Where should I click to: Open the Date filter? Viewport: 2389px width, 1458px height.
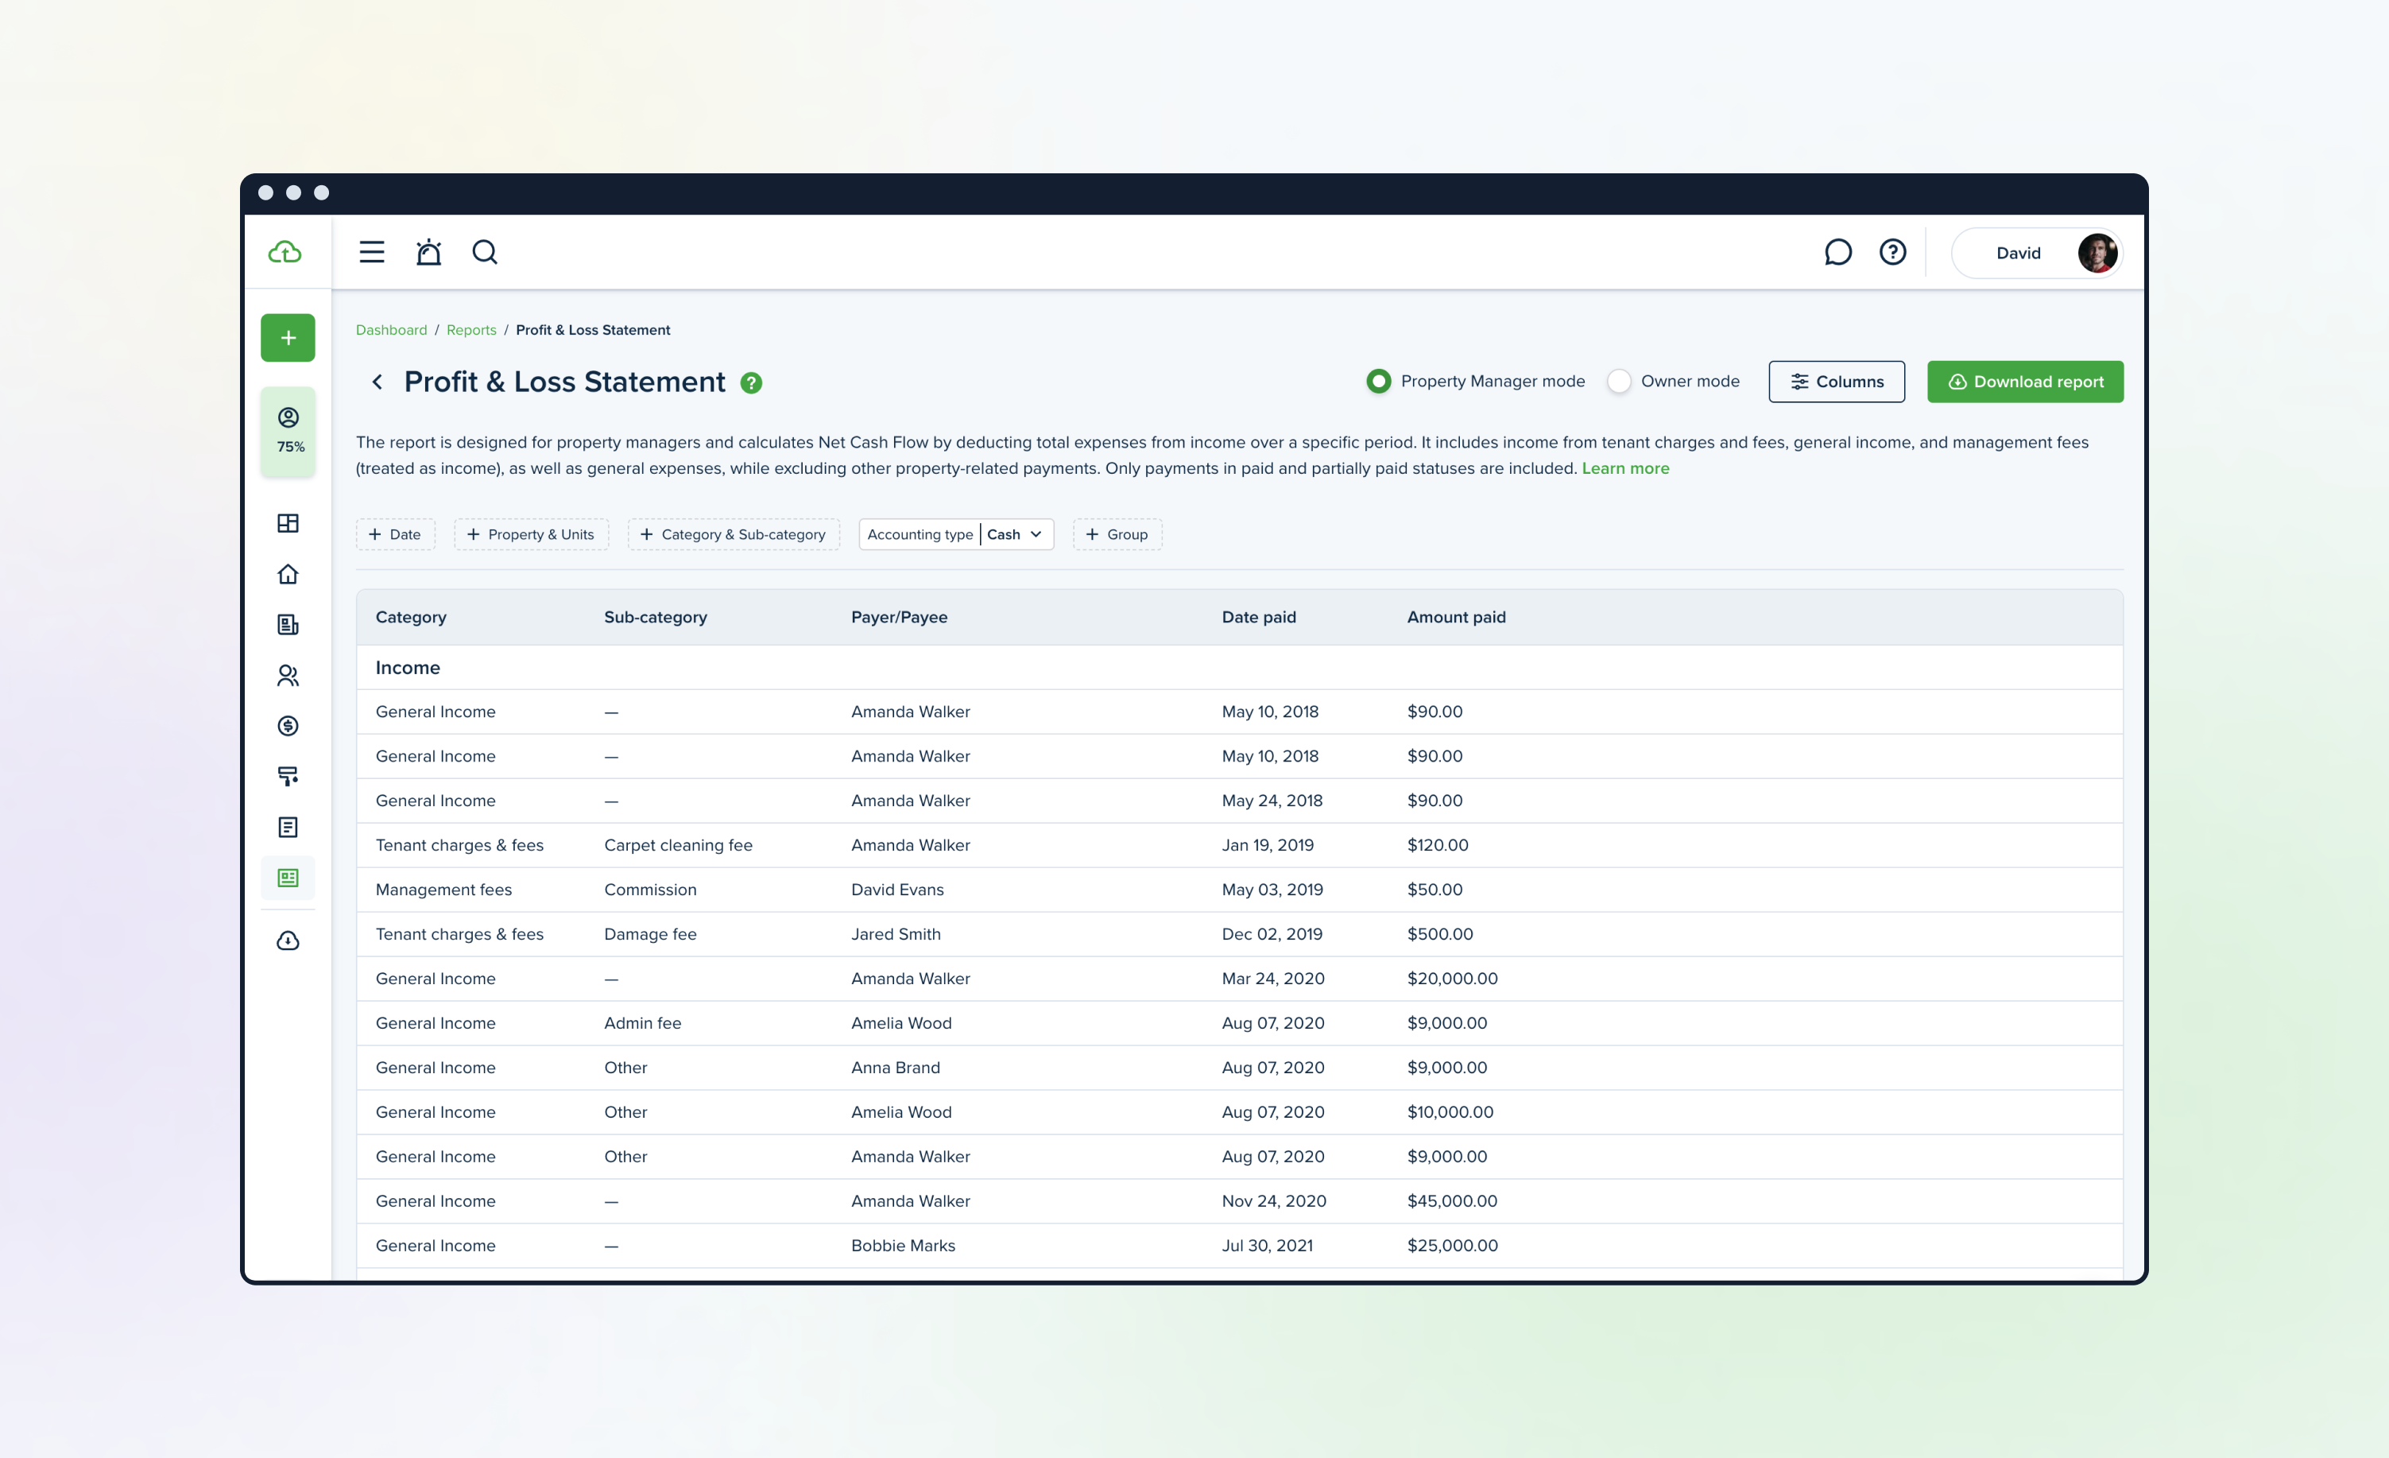(x=395, y=534)
